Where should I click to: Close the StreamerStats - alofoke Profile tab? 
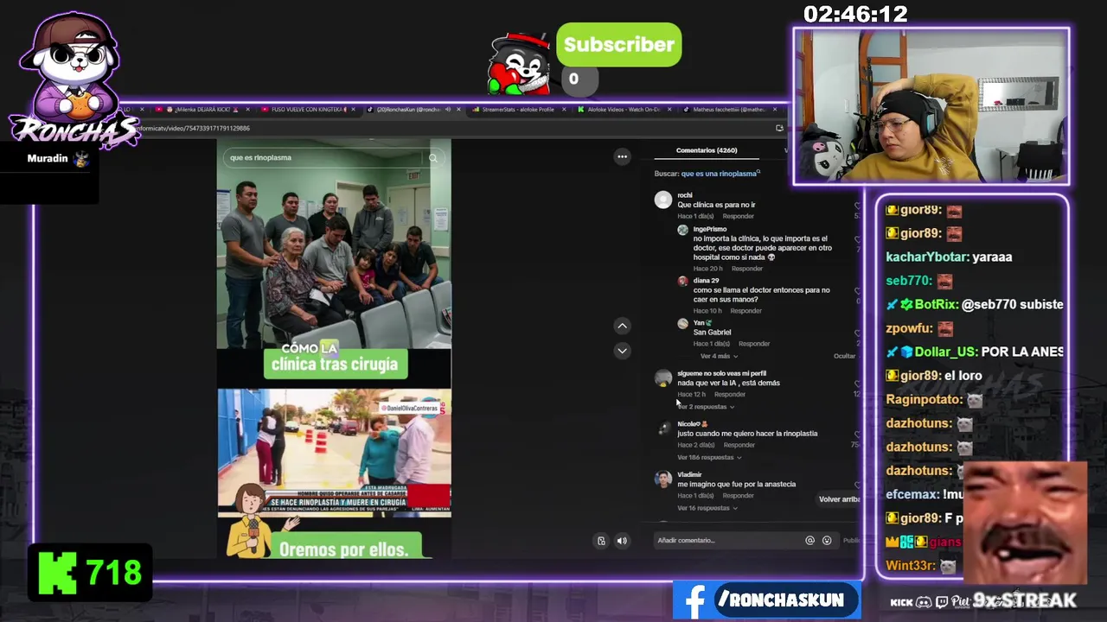565,110
